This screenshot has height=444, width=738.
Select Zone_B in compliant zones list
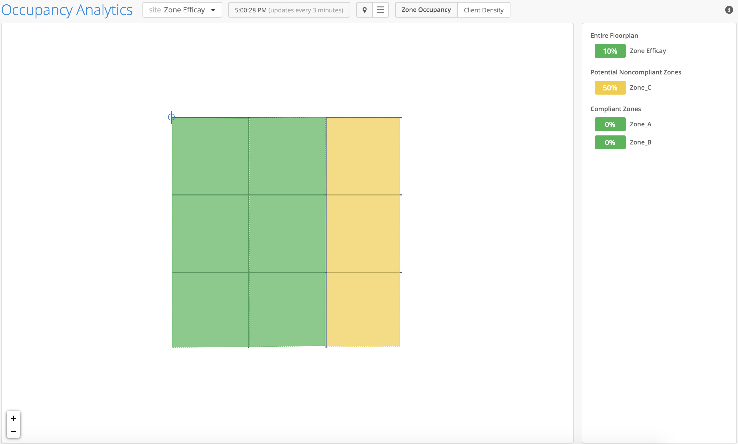click(x=640, y=142)
